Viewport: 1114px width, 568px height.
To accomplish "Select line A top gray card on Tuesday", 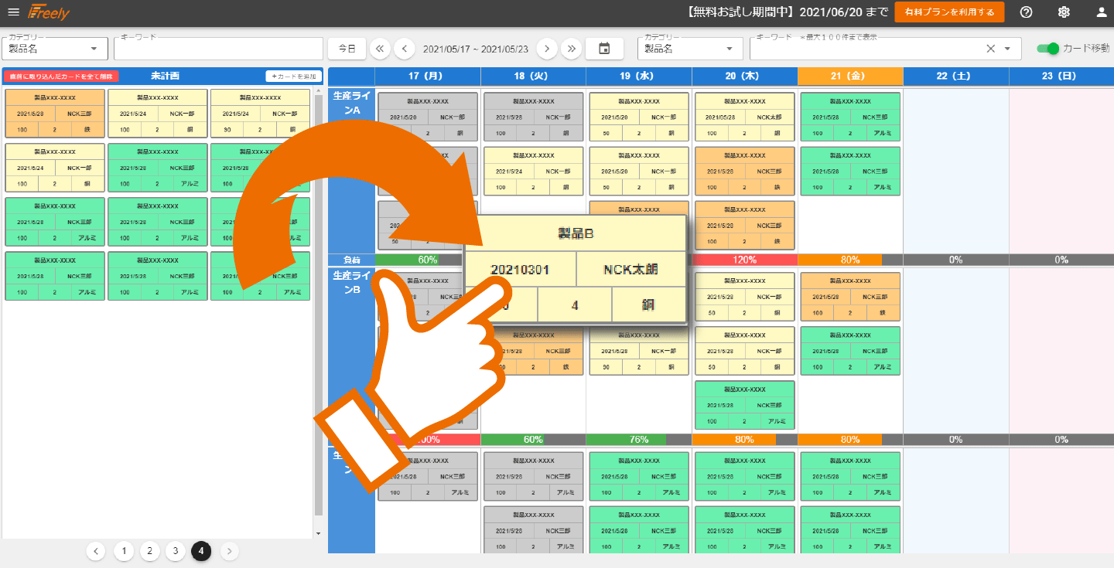I will [x=533, y=117].
